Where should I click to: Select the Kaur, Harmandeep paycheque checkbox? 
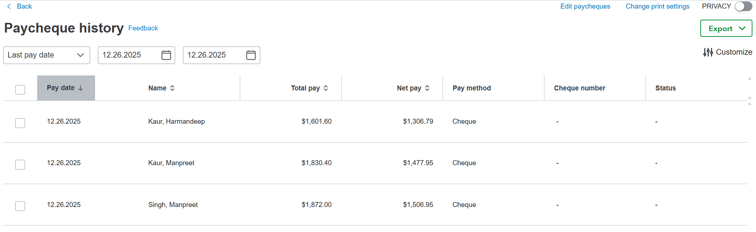[20, 123]
